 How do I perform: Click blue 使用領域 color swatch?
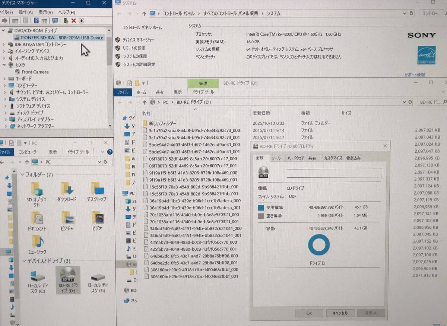pos(261,208)
